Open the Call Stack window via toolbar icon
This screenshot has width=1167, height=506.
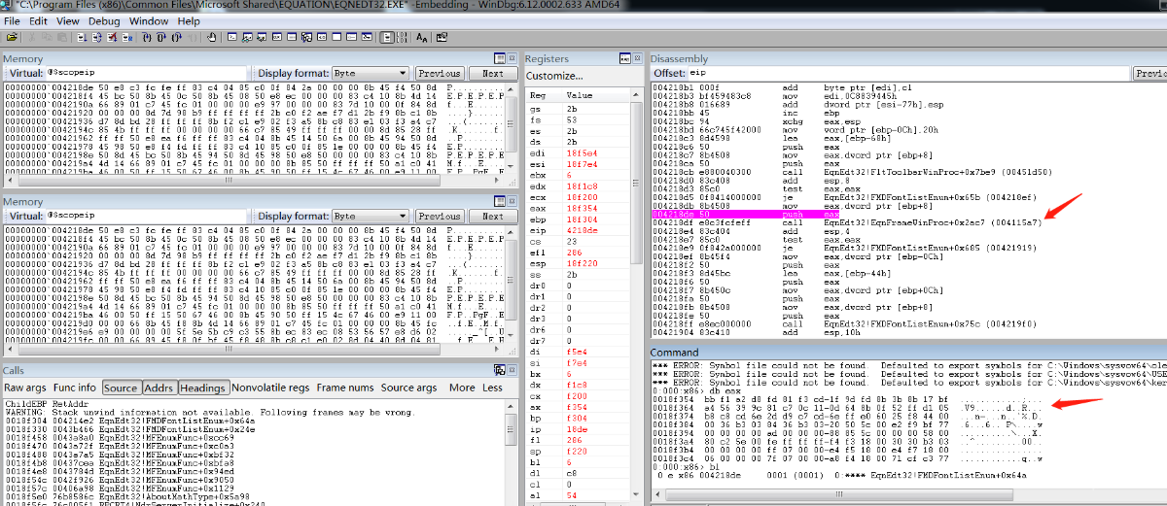point(307,37)
